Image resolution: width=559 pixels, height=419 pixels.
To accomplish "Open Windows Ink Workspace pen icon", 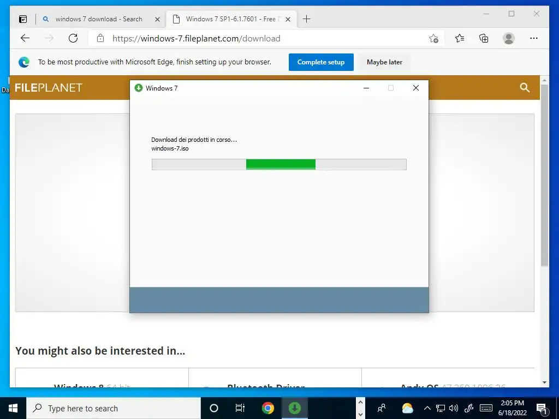I will (x=469, y=408).
